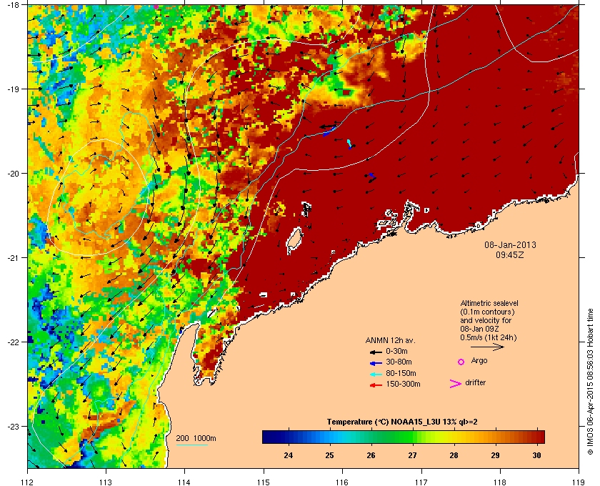Click the 'drifter' legend label
This screenshot has width=600, height=486.
(x=475, y=382)
